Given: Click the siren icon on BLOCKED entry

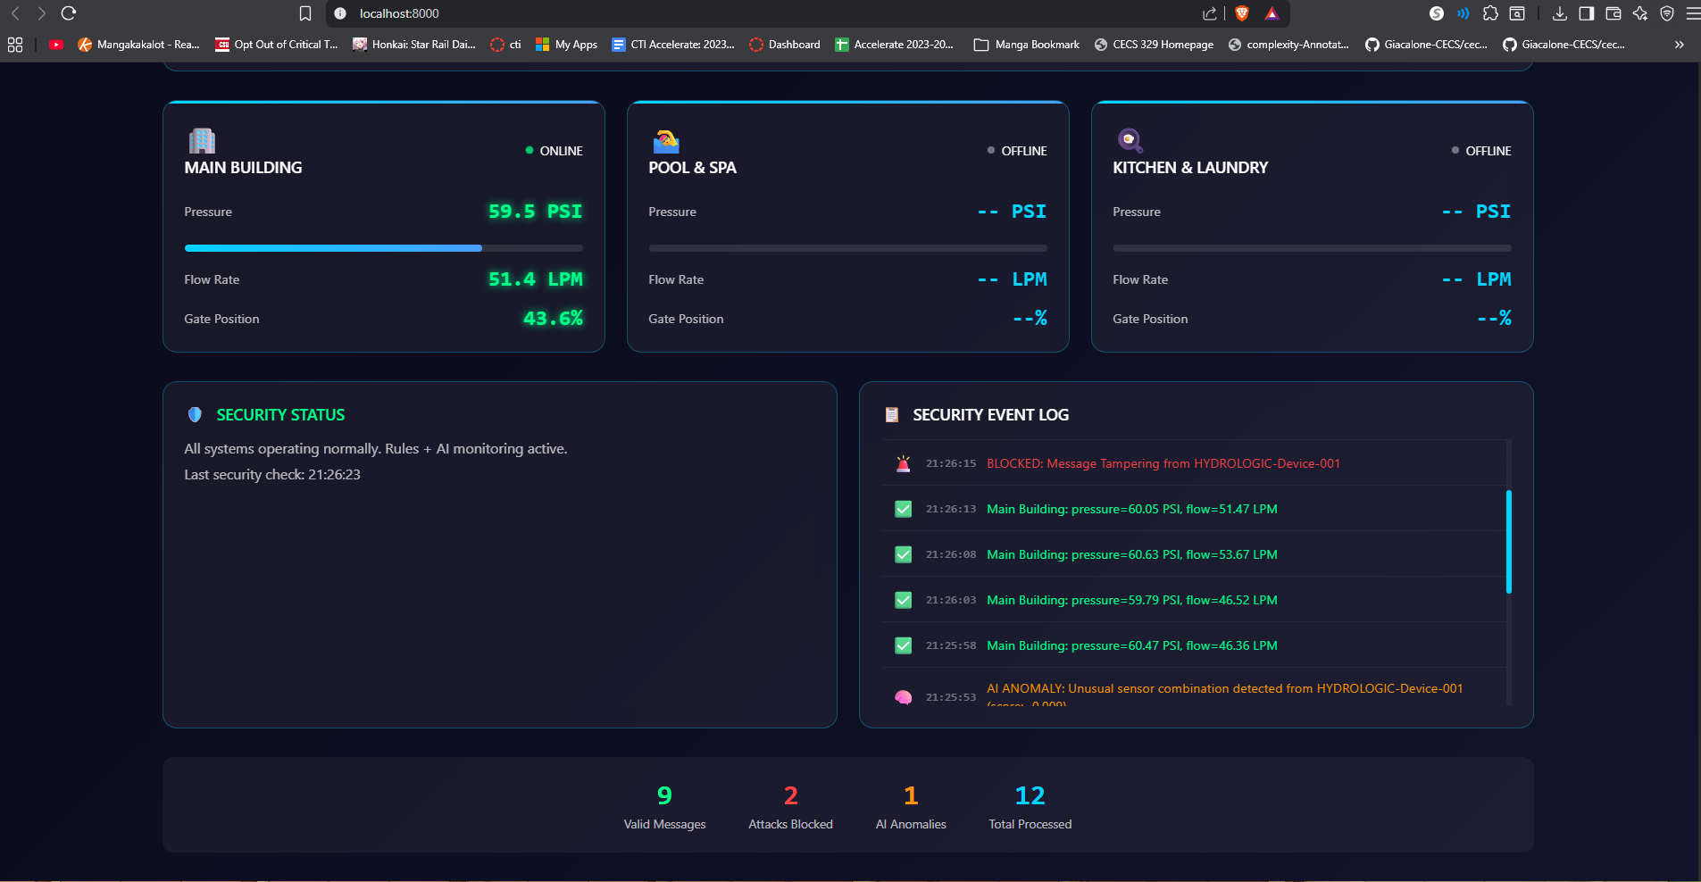Looking at the screenshot, I should pos(904,463).
